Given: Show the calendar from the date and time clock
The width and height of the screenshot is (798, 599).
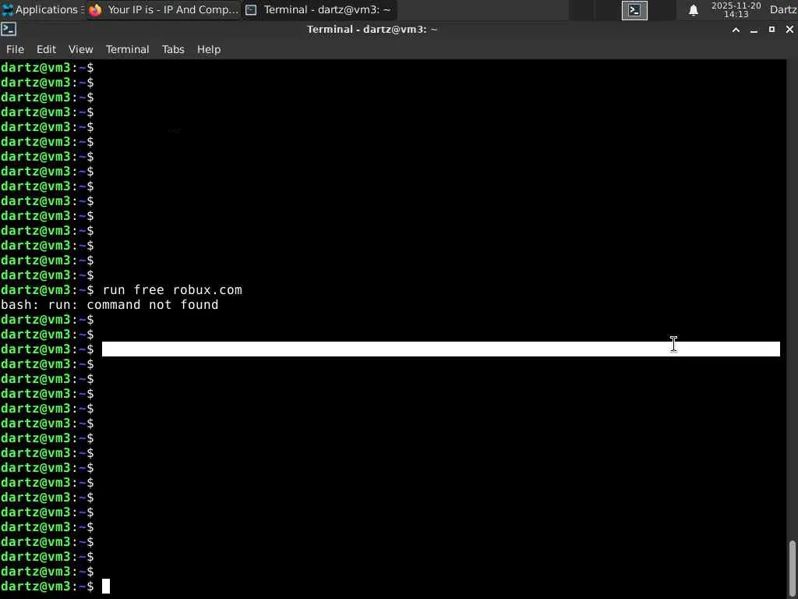Looking at the screenshot, I should [736, 9].
